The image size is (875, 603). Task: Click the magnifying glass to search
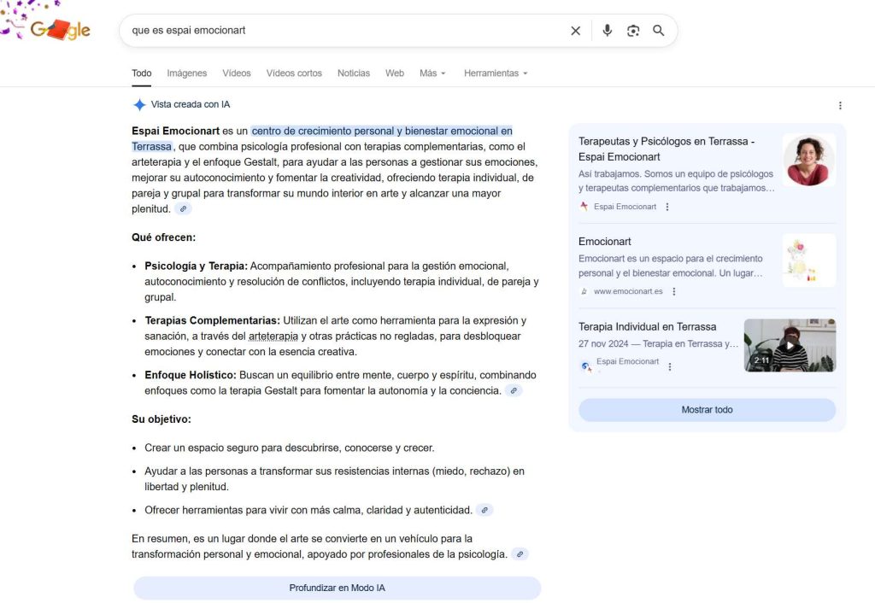[x=658, y=30]
